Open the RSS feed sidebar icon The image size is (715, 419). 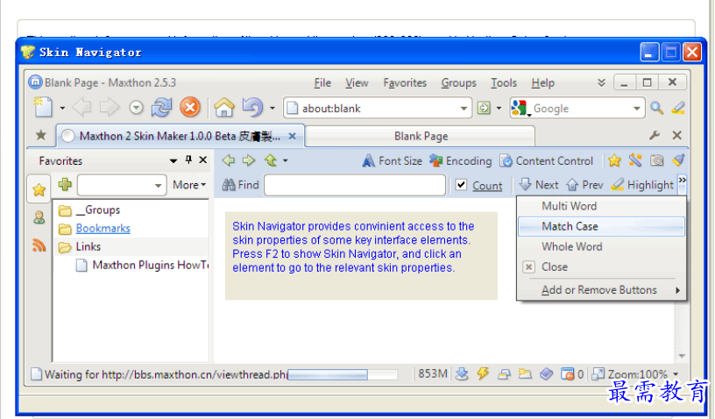coord(39,245)
